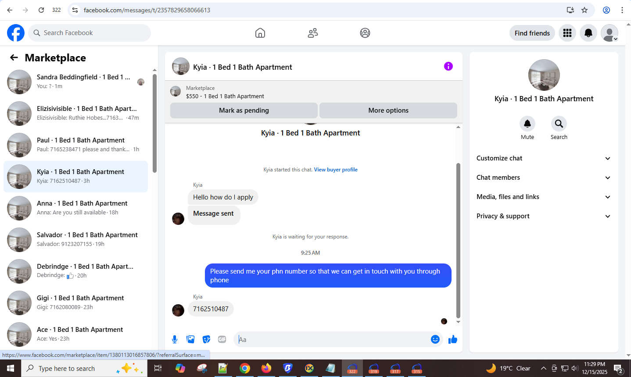
Task: Open the account profile picture menu
Action: pos(609,33)
